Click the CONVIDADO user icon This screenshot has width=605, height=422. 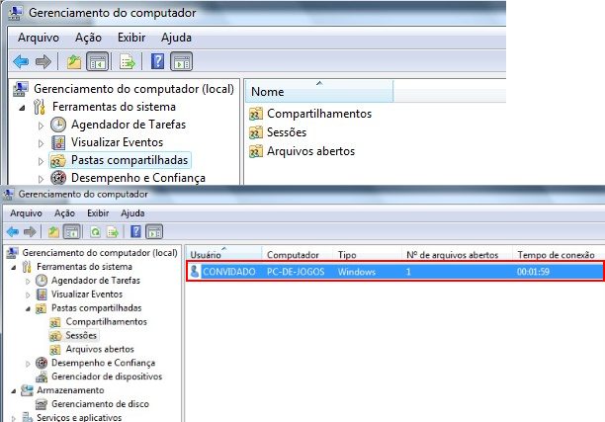(x=196, y=271)
